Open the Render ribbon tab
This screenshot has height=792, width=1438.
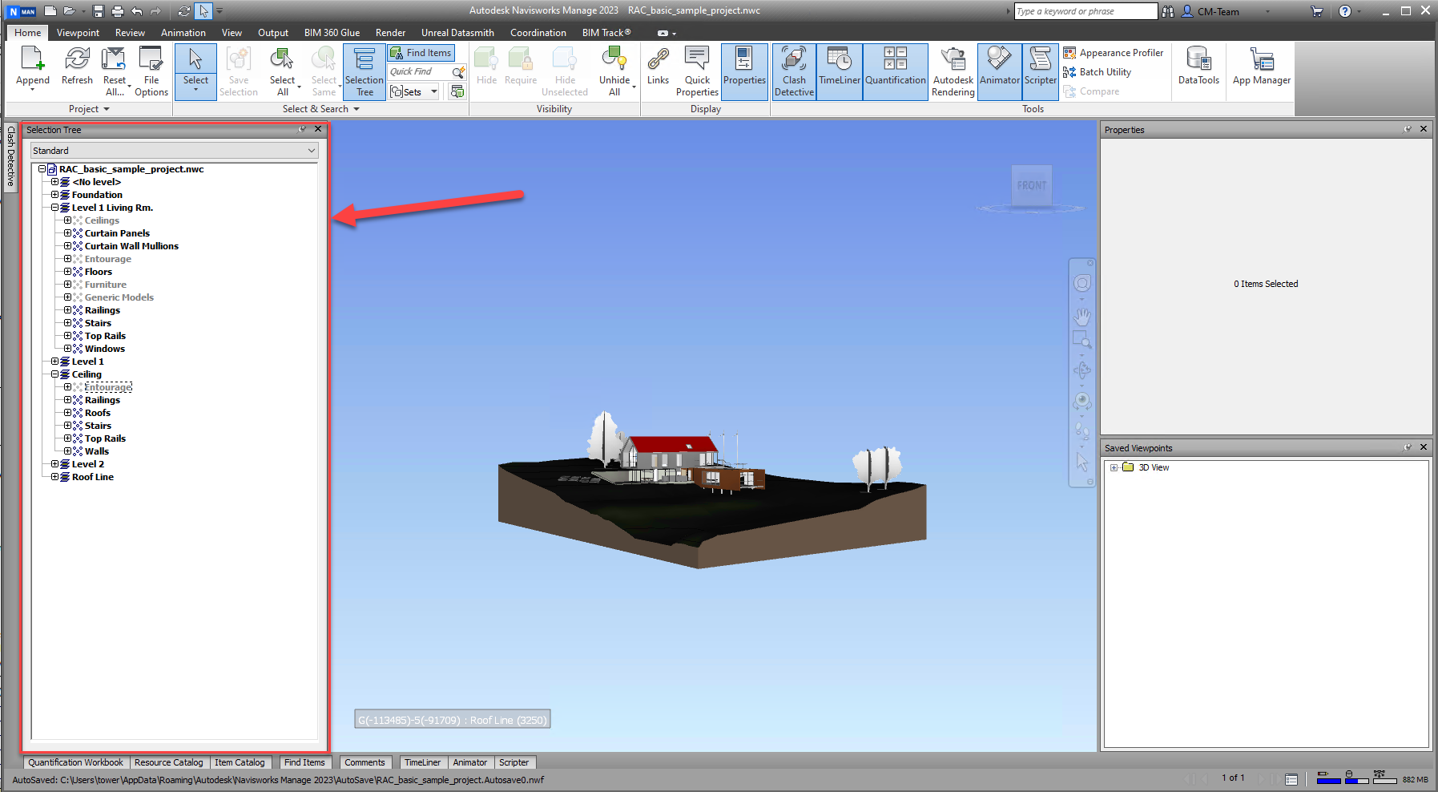[390, 33]
